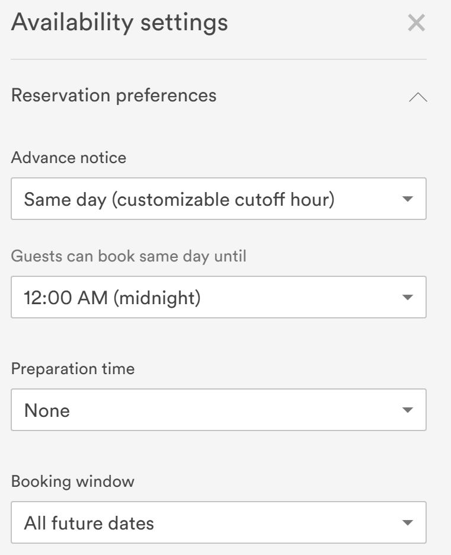Open the Preparation time dropdown

point(218,410)
